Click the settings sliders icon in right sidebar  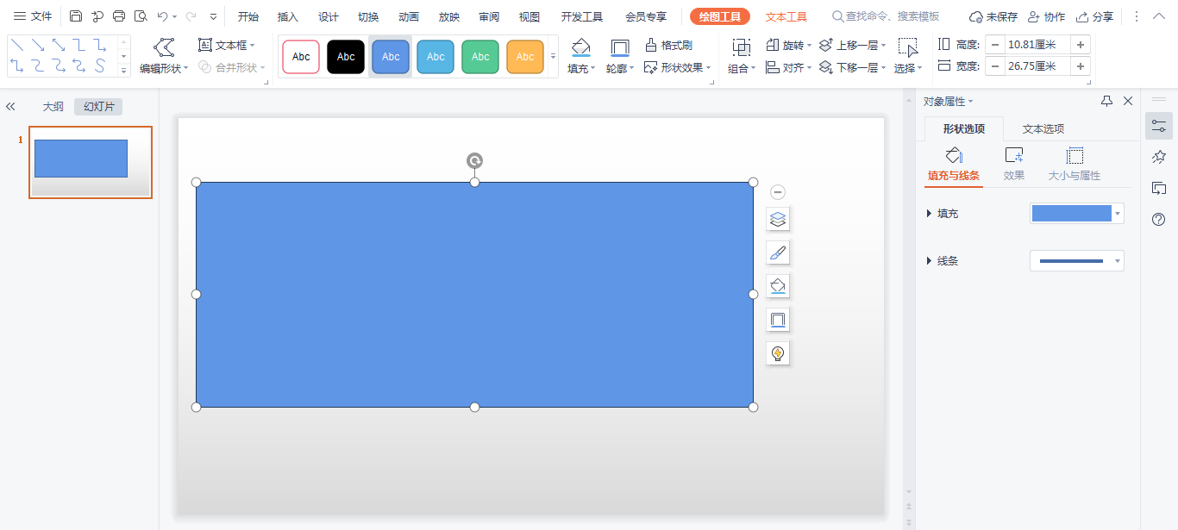tap(1159, 126)
